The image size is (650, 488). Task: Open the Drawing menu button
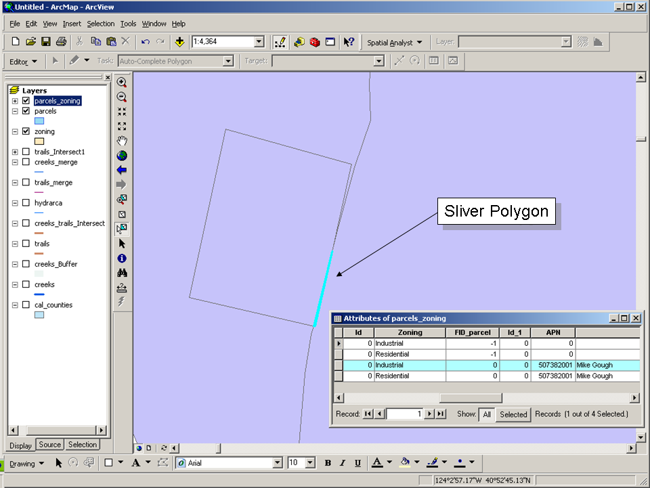click(26, 464)
